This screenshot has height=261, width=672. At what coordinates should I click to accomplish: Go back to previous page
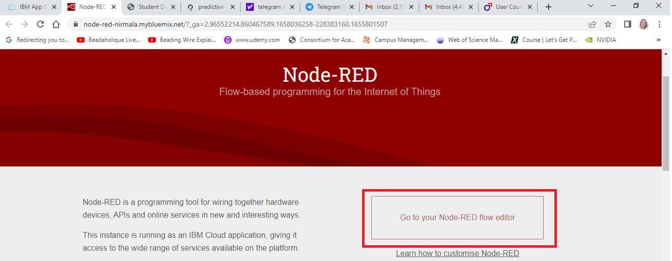pos(9,24)
